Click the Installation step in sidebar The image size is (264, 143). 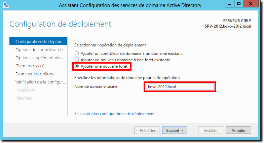tap(26, 90)
